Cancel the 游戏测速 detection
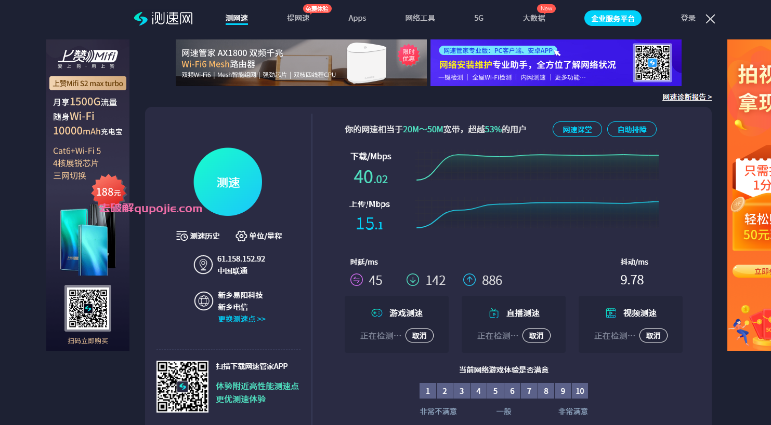The height and width of the screenshot is (425, 771). pos(420,336)
